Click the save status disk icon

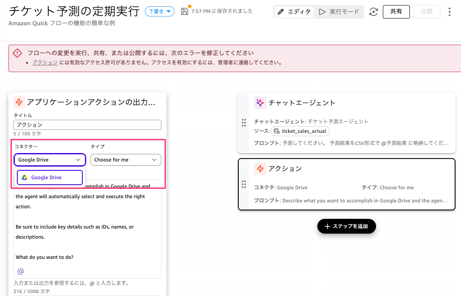point(185,11)
